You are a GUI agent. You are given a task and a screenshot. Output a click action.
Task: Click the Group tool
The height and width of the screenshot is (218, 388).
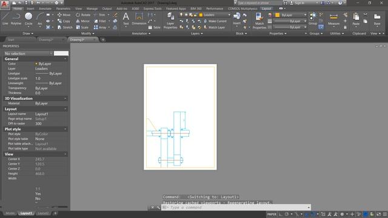(313, 19)
